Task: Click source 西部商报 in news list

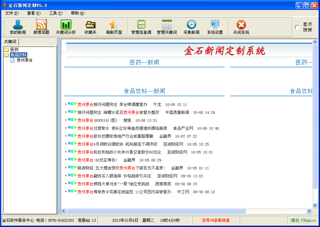Action: (x=163, y=184)
